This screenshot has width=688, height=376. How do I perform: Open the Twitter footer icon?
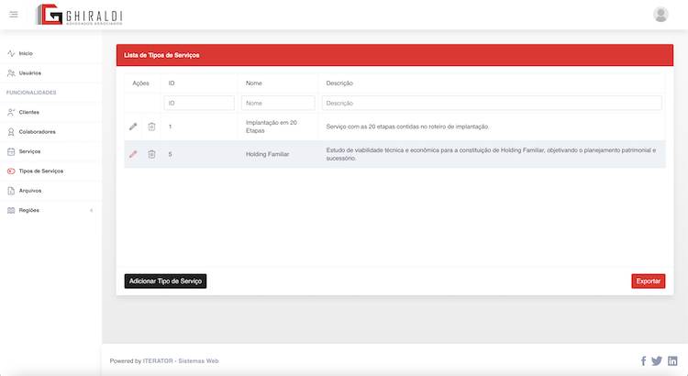tap(657, 361)
